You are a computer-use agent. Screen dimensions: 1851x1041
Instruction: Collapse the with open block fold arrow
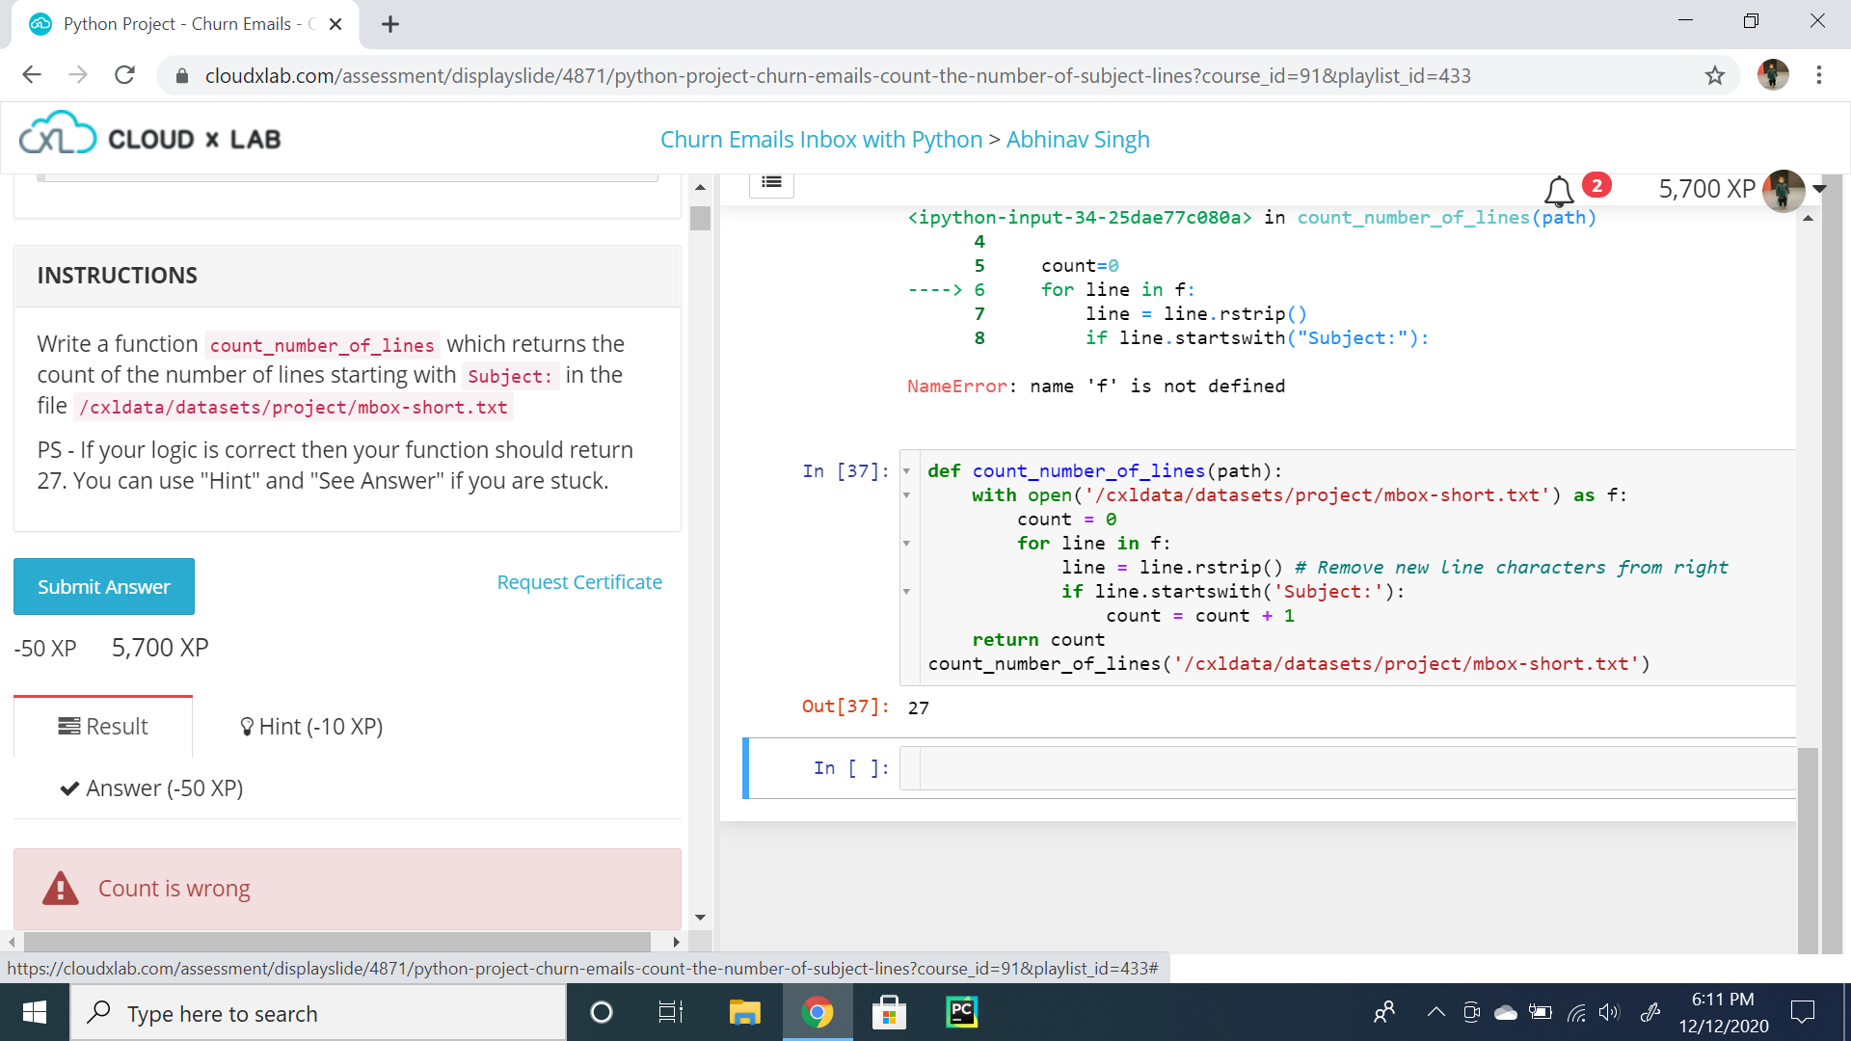pos(906,495)
